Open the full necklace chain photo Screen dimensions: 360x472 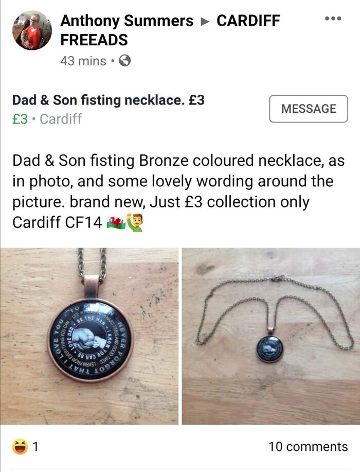coord(271,336)
